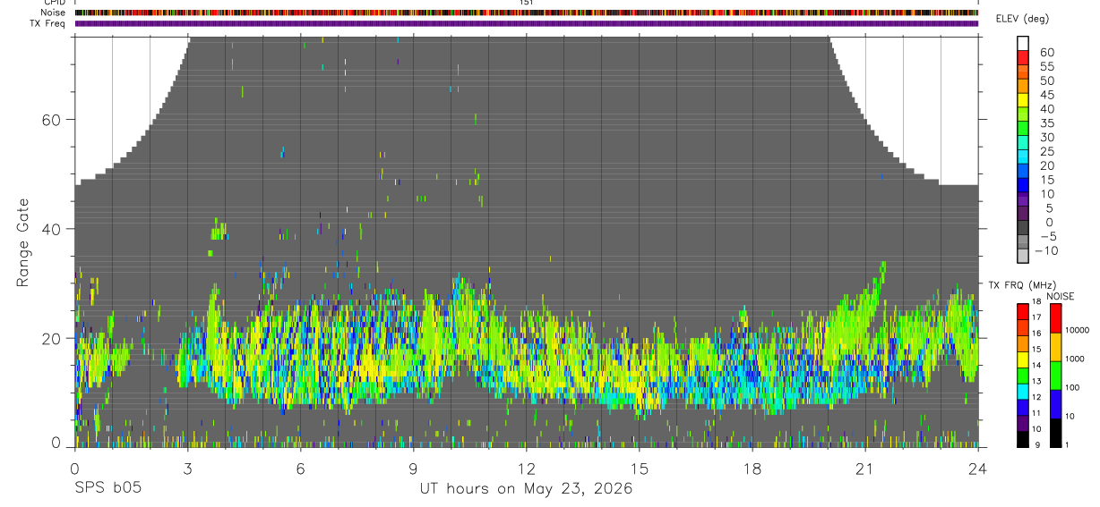Click the x-axis tick label 6
This screenshot has width=1100, height=507.
coord(301,469)
